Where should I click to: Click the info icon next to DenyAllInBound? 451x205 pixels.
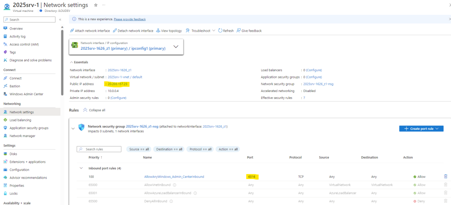(172, 201)
